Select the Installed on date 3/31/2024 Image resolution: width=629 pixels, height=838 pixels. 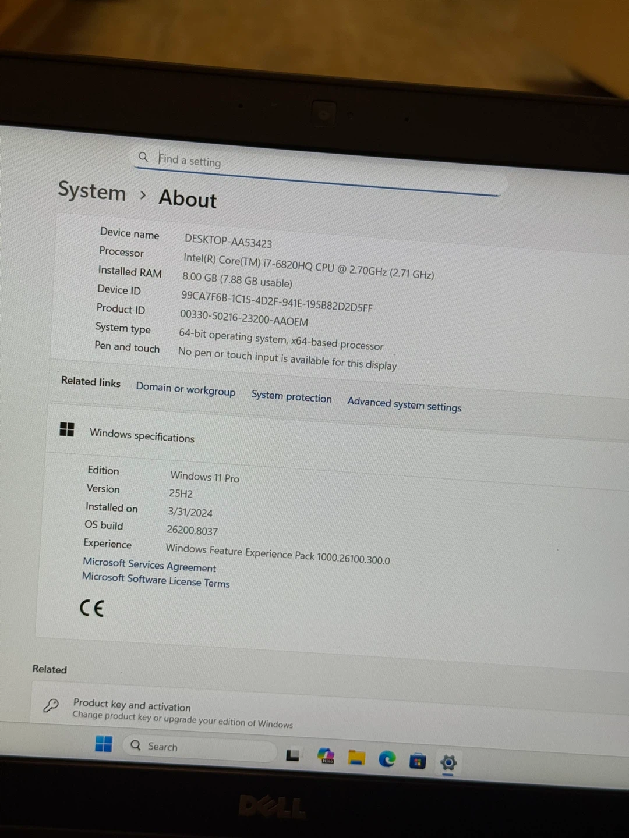pos(190,512)
